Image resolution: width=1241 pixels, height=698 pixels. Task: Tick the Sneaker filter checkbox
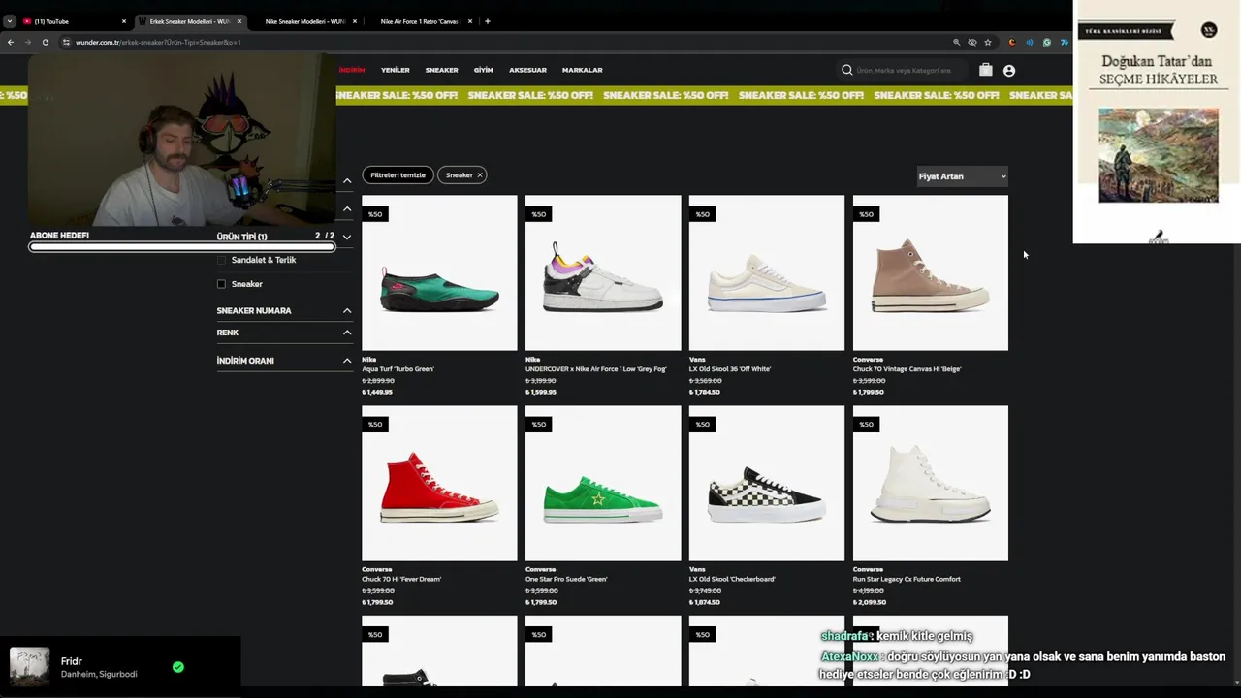click(x=221, y=284)
